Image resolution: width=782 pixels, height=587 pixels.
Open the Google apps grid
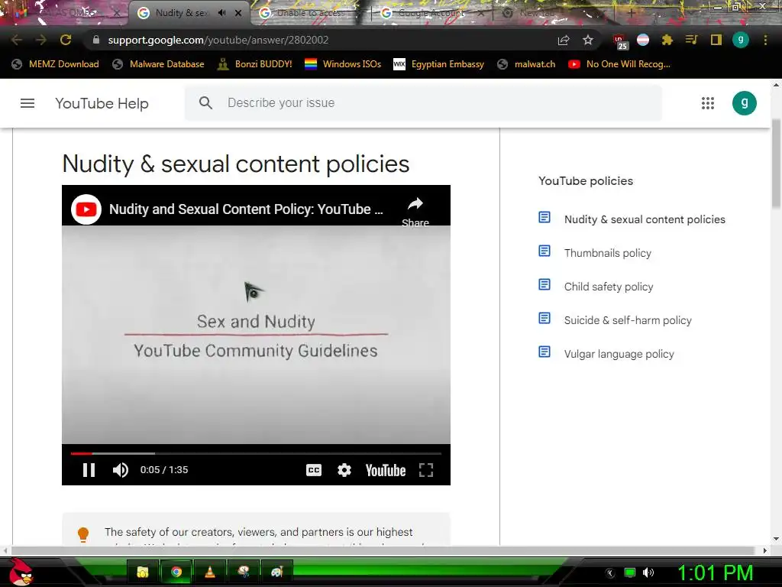[x=708, y=103]
